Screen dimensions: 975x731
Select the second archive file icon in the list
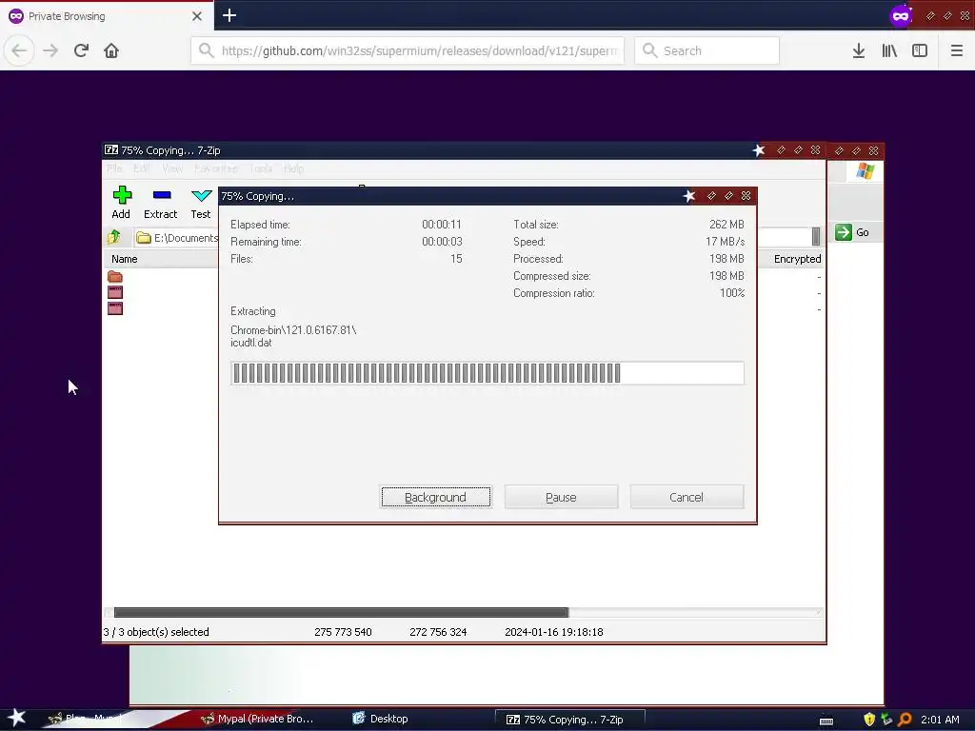click(115, 308)
